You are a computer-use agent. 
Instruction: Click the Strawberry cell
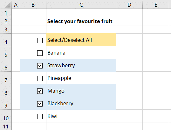pos(81,65)
